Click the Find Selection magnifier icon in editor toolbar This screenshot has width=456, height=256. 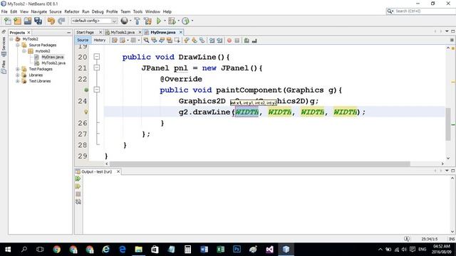(146, 41)
